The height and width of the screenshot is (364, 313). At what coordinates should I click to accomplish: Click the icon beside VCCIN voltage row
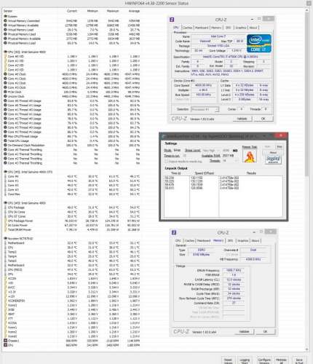point(5,279)
